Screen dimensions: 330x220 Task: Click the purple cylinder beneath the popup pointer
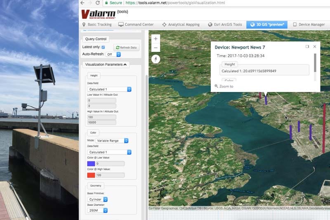[266, 100]
